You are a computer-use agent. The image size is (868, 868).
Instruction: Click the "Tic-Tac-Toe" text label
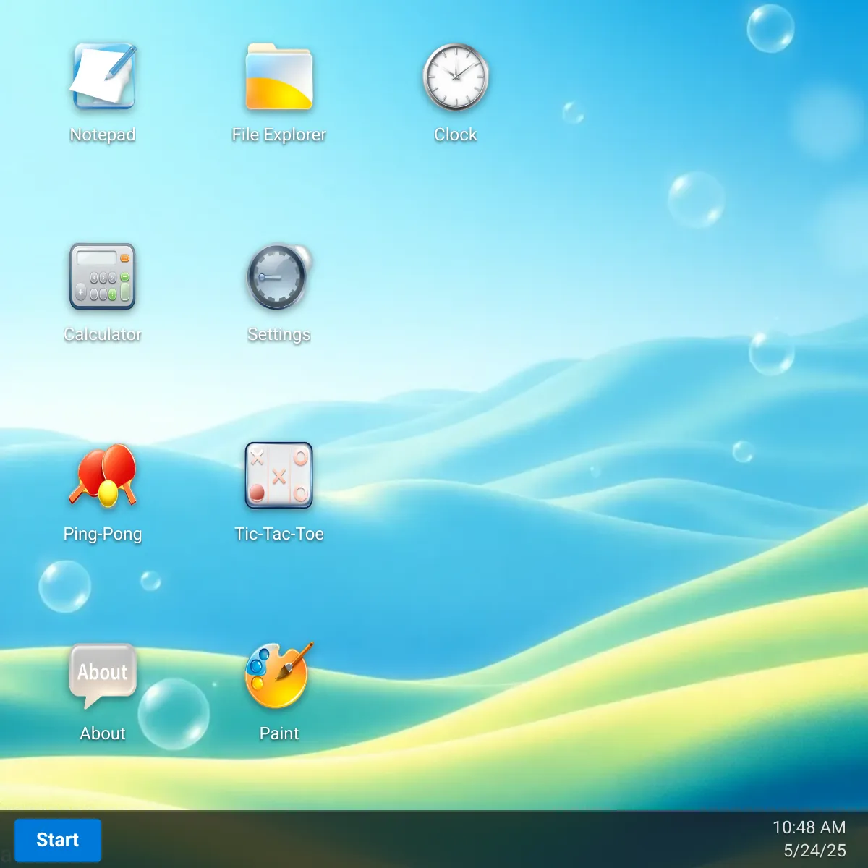pyautogui.click(x=279, y=534)
